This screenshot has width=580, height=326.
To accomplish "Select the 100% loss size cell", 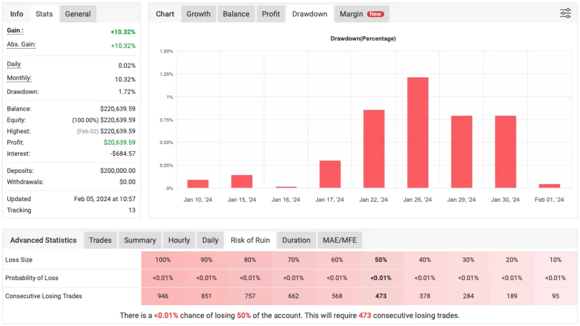I will click(163, 260).
